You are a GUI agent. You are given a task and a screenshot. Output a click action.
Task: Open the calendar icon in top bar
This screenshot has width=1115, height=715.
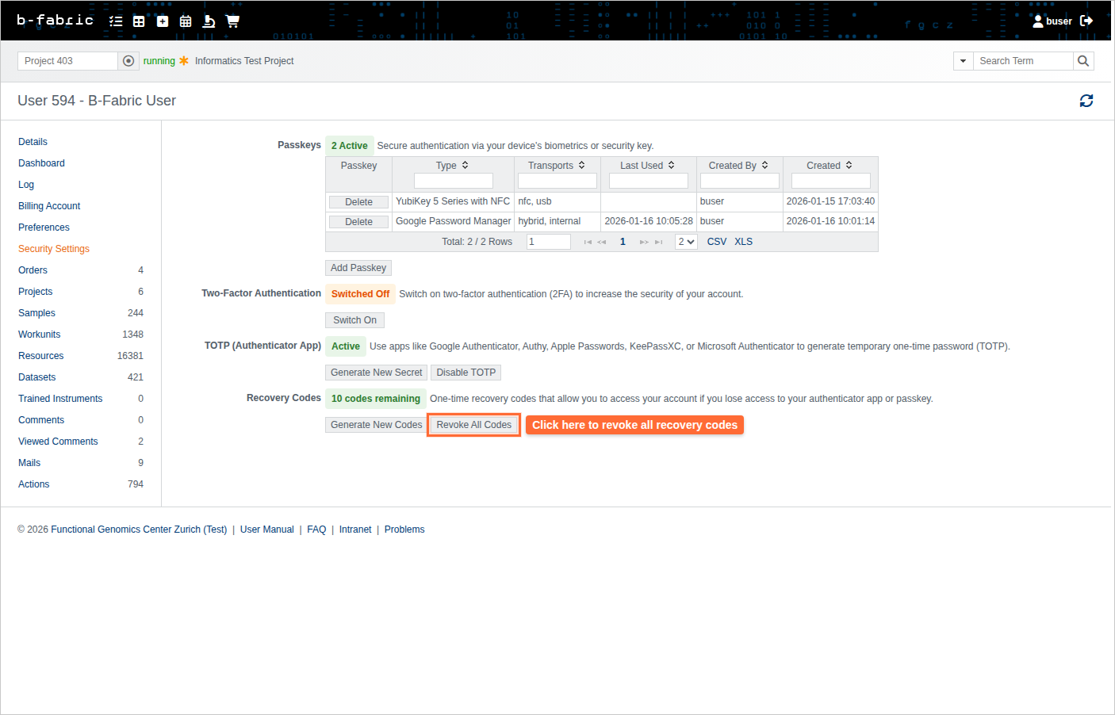[186, 21]
